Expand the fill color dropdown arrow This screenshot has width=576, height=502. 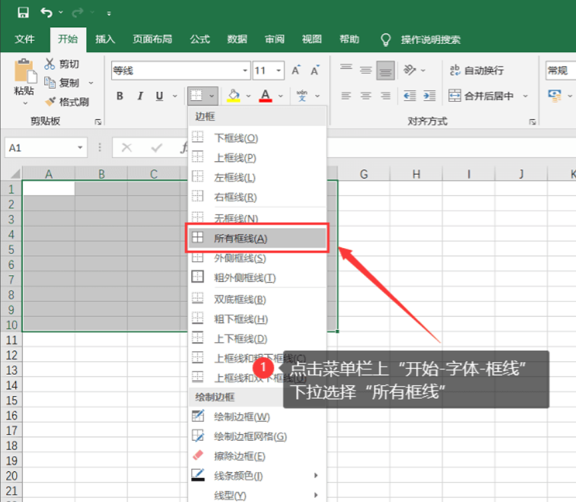(x=249, y=96)
